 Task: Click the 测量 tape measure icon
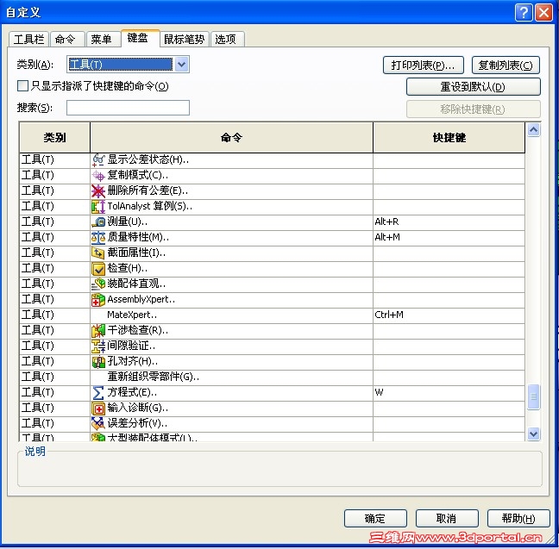coord(98,222)
